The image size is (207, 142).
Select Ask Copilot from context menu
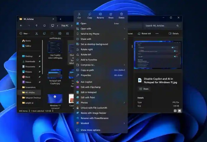tap(86, 82)
